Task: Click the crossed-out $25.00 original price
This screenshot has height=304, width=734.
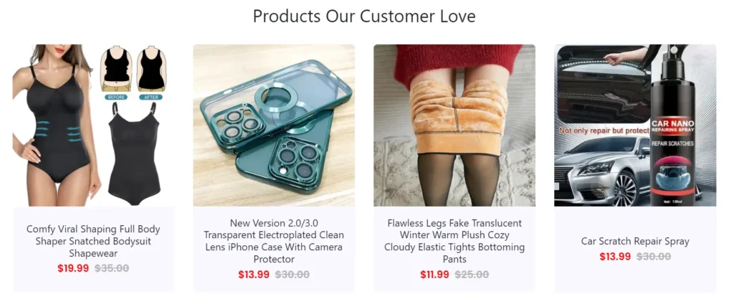Action: [x=472, y=275]
